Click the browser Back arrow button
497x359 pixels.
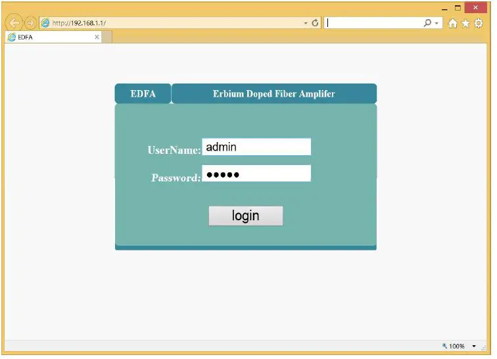tap(14, 23)
